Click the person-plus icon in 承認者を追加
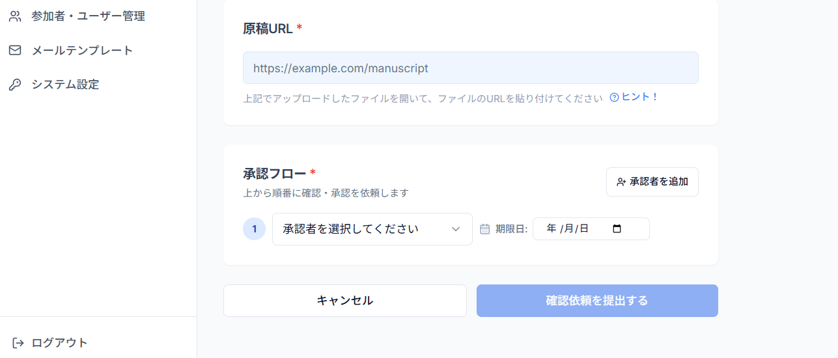This screenshot has width=838, height=358. (x=621, y=182)
